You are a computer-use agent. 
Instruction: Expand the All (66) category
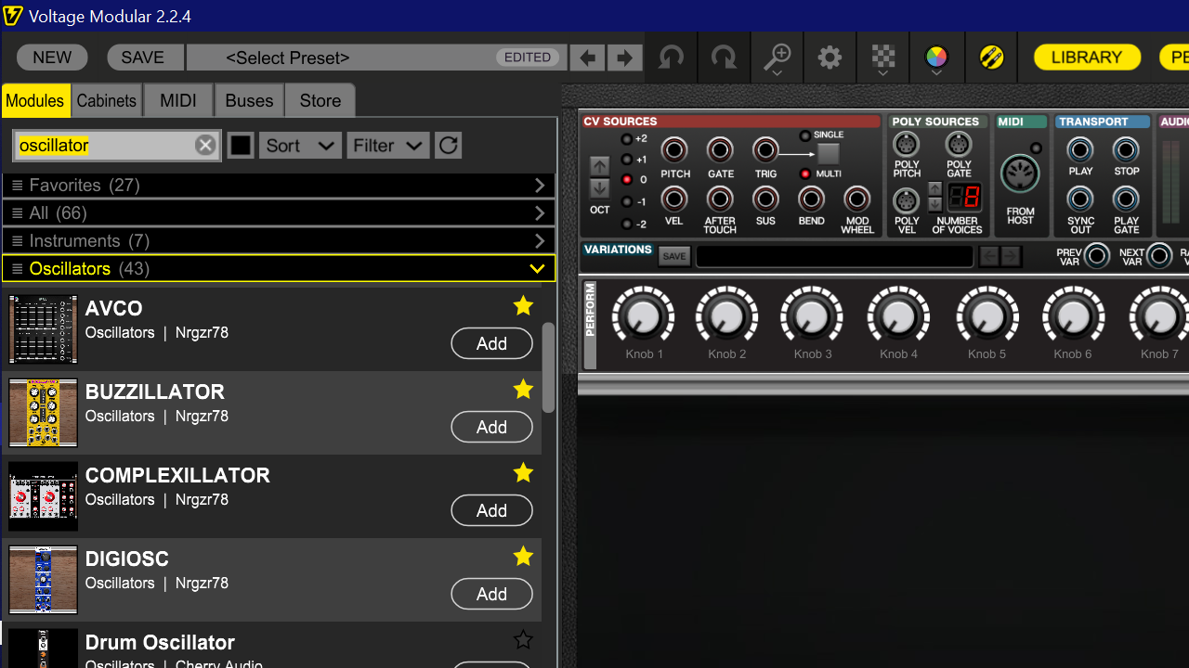pos(279,213)
